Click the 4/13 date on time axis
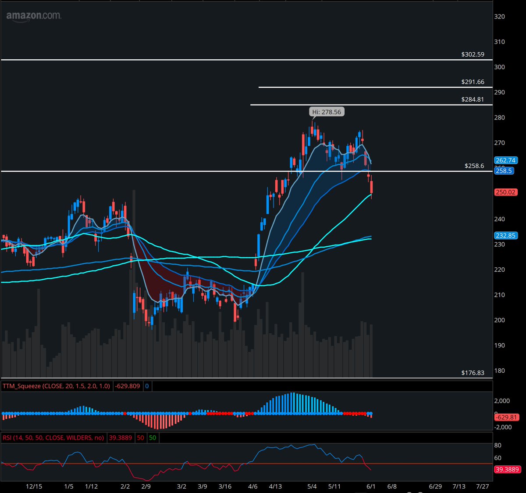526x493 pixels. coord(275,486)
